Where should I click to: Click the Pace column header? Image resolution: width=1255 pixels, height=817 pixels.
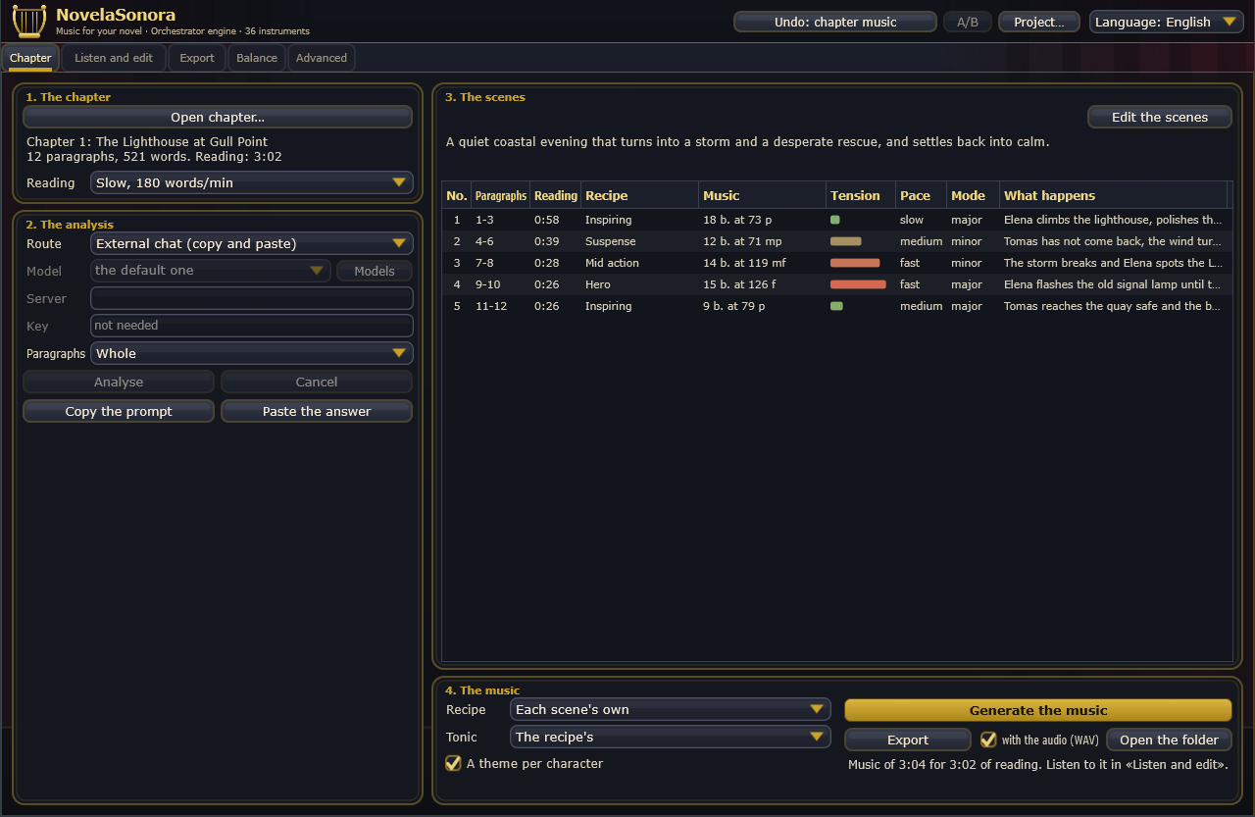point(922,195)
